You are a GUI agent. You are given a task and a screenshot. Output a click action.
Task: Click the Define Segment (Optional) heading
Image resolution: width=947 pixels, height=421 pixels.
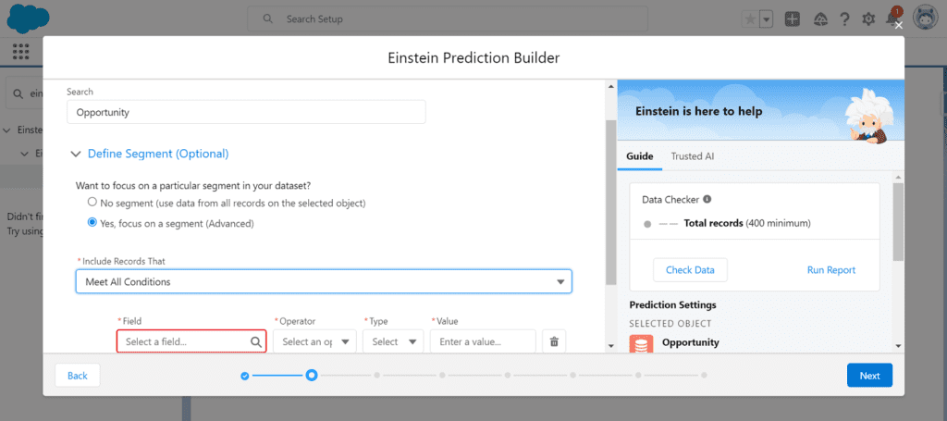[158, 154]
